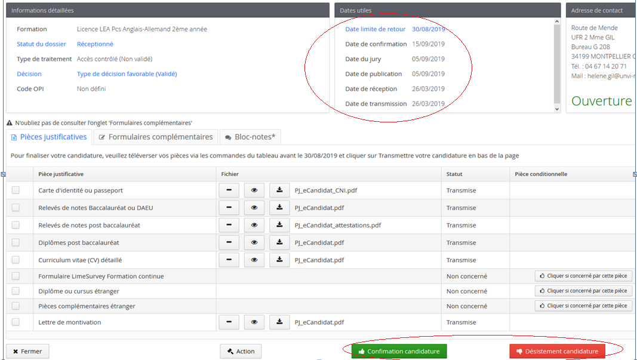Tick the Curriculum vitae (CV) détaillé checkbox
This screenshot has height=360, width=637.
[x=16, y=260]
